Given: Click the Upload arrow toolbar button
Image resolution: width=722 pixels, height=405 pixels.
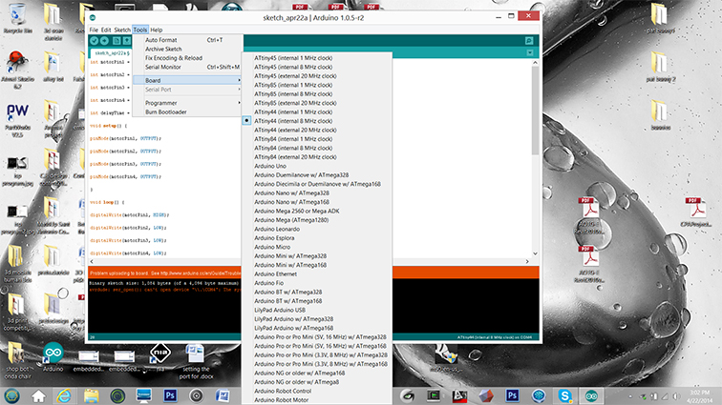Looking at the screenshot, I should 104,41.
